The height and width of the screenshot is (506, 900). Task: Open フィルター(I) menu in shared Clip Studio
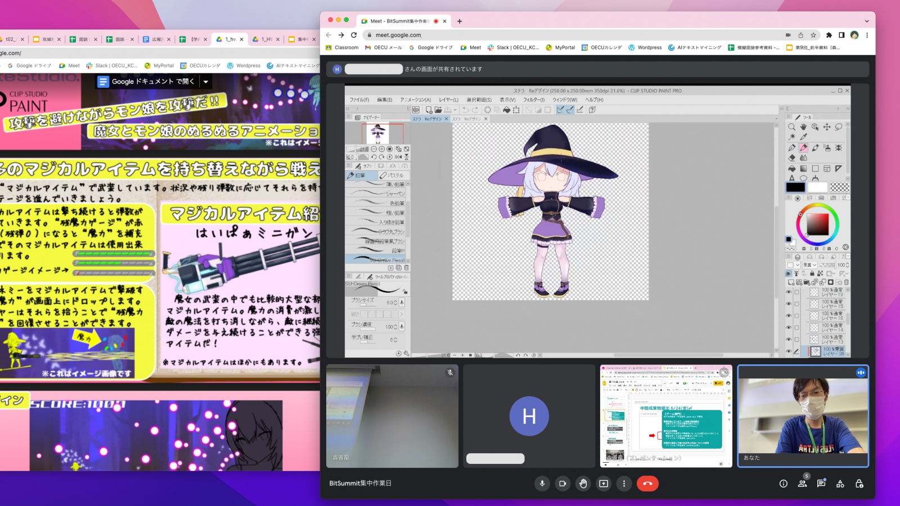(534, 100)
